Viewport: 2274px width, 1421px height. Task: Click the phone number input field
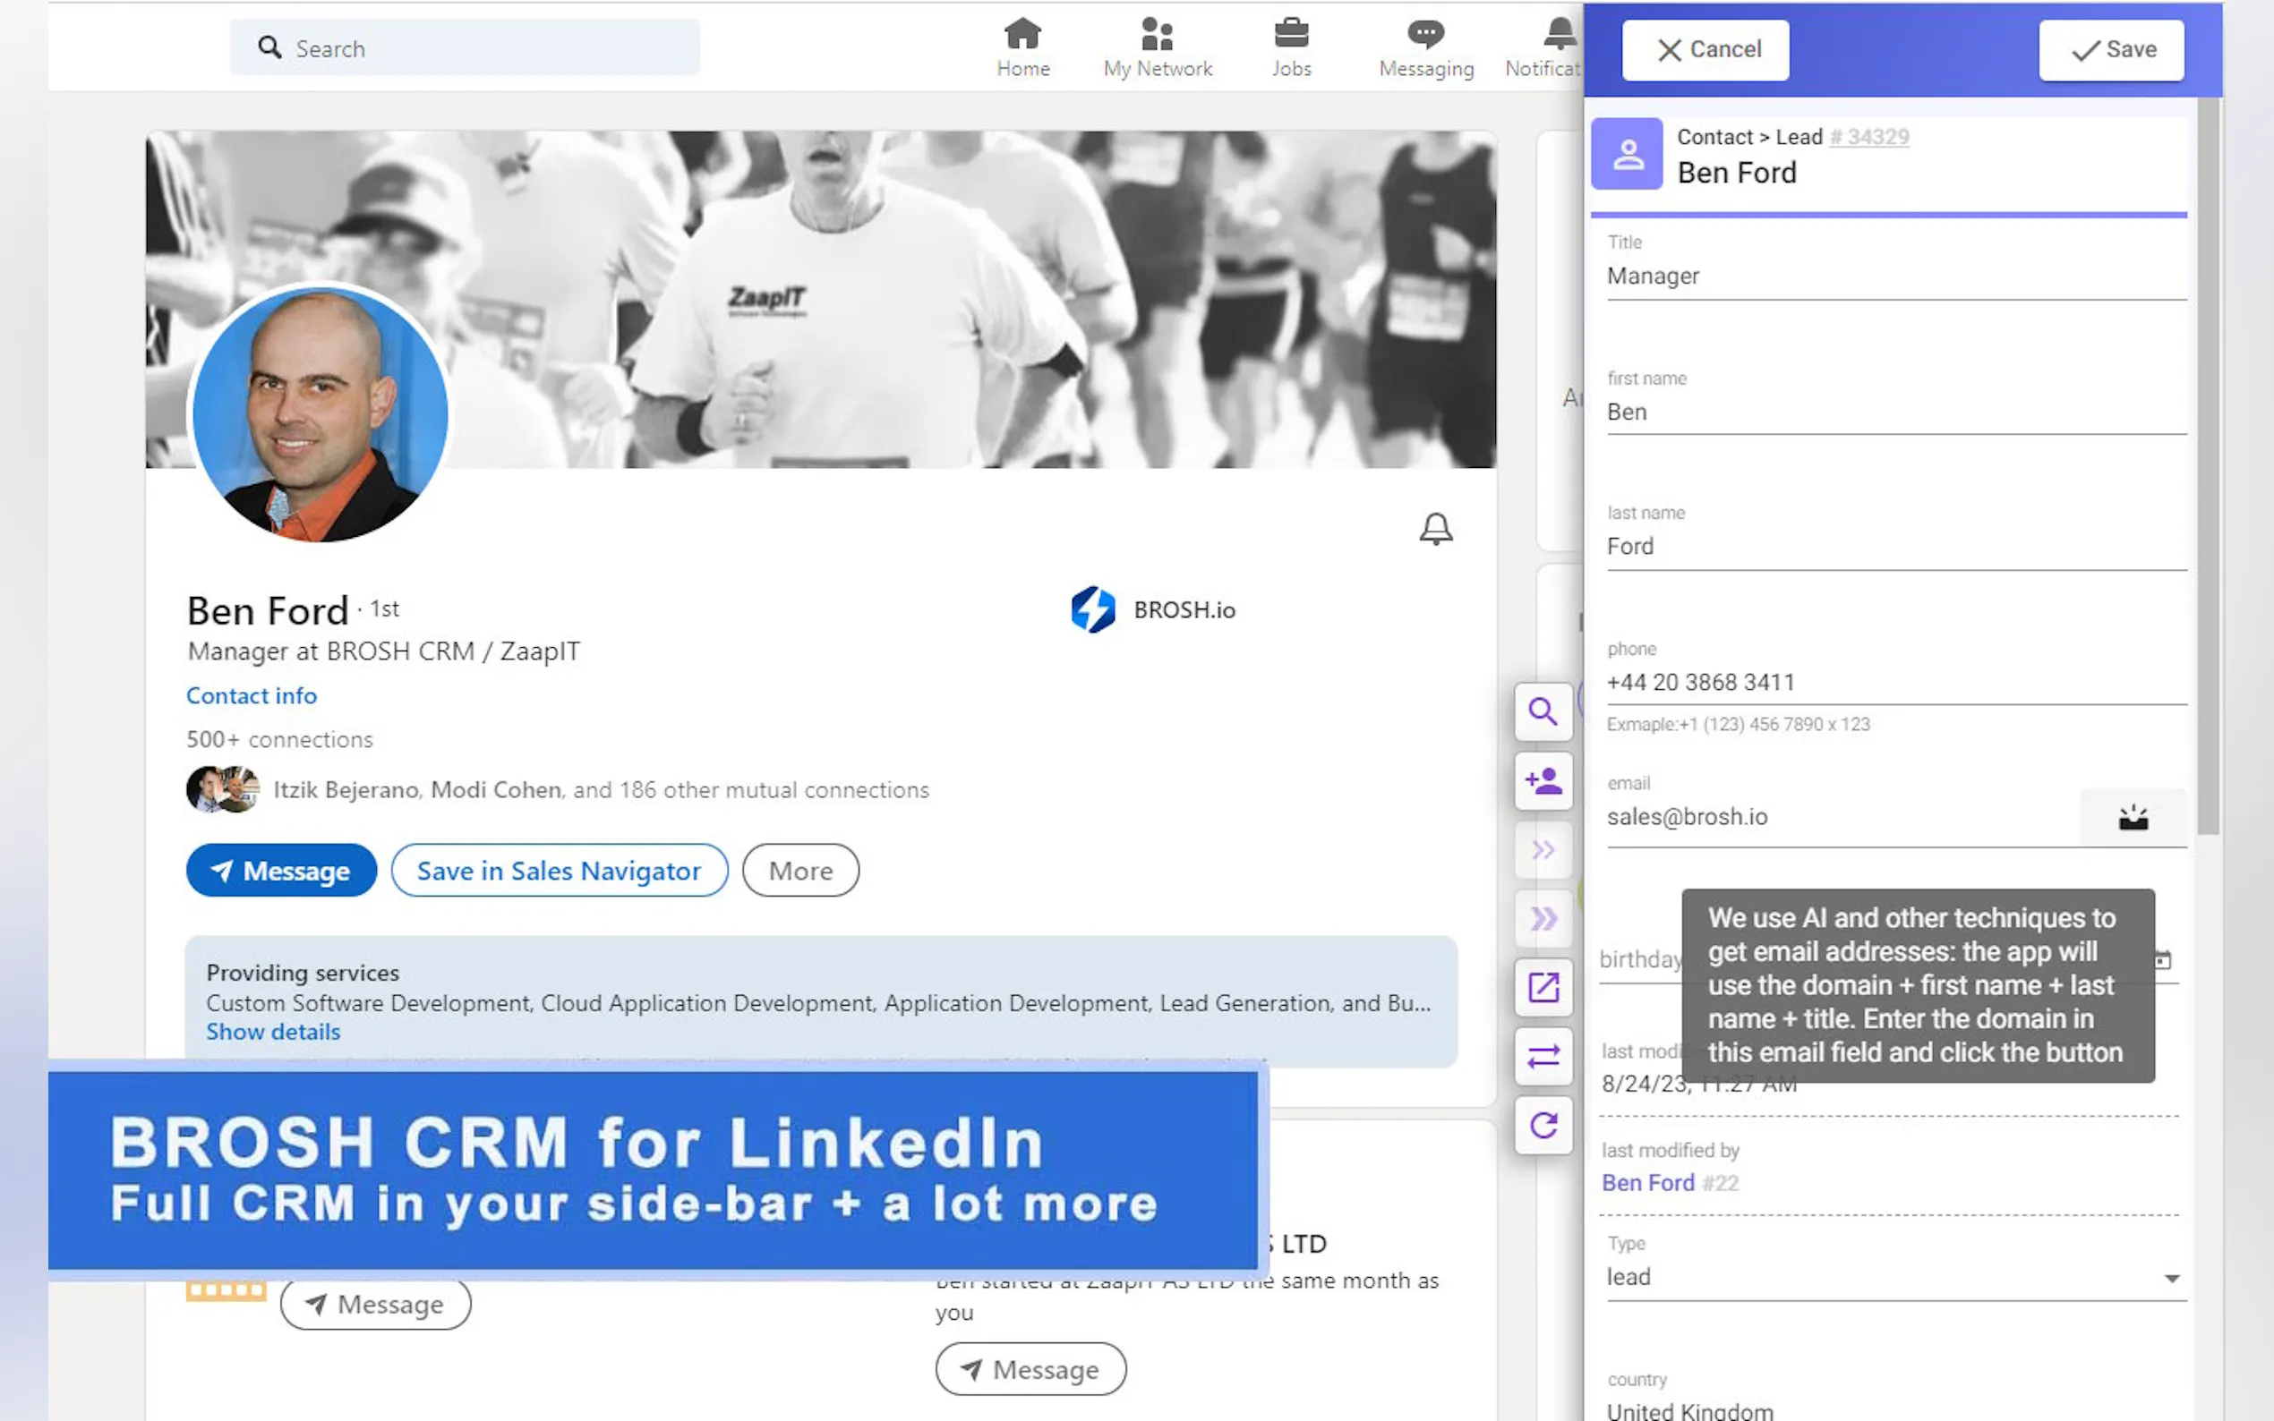coord(1894,682)
